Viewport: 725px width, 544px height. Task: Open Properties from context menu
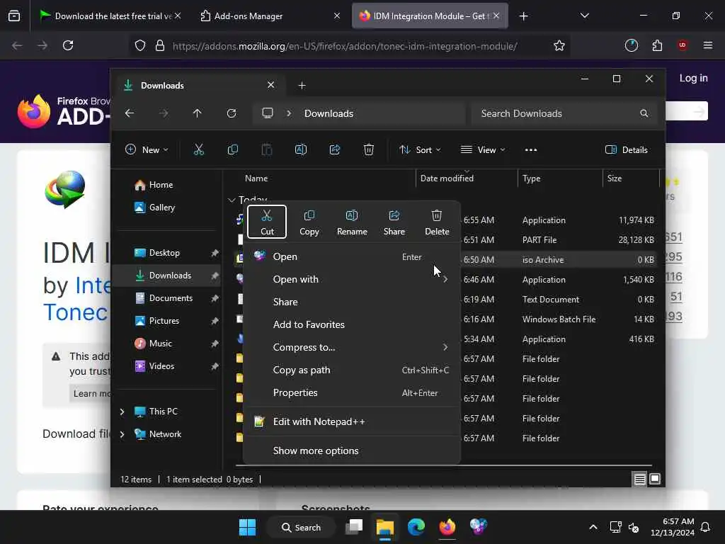[x=351, y=392]
